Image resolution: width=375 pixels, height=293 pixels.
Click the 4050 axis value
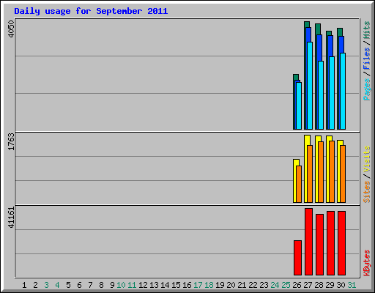click(x=11, y=29)
